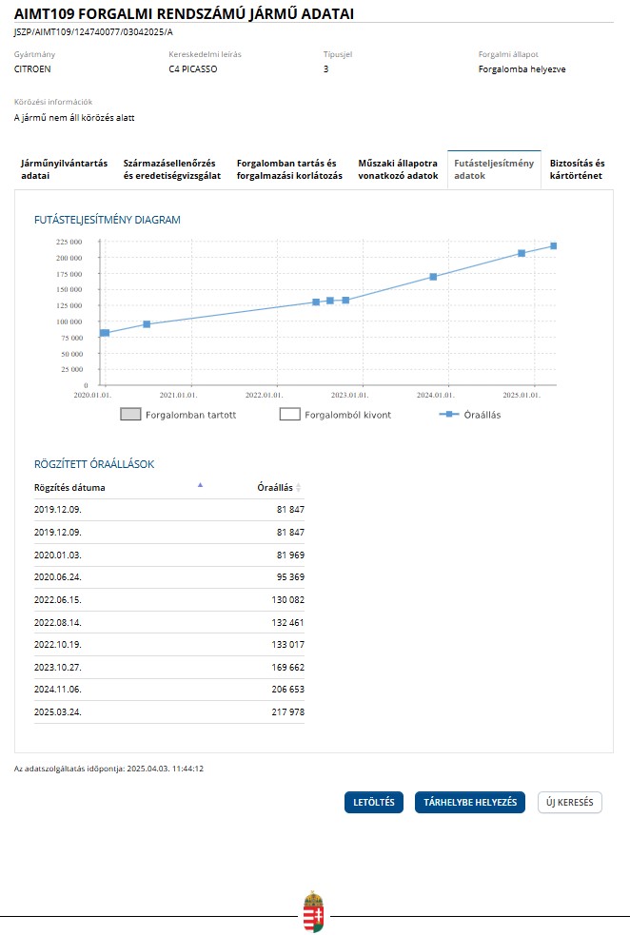The height and width of the screenshot is (935, 630).
Task: Open Forgalomban tartás és forgalmazási korlátozás tab
Action: pyautogui.click(x=289, y=169)
